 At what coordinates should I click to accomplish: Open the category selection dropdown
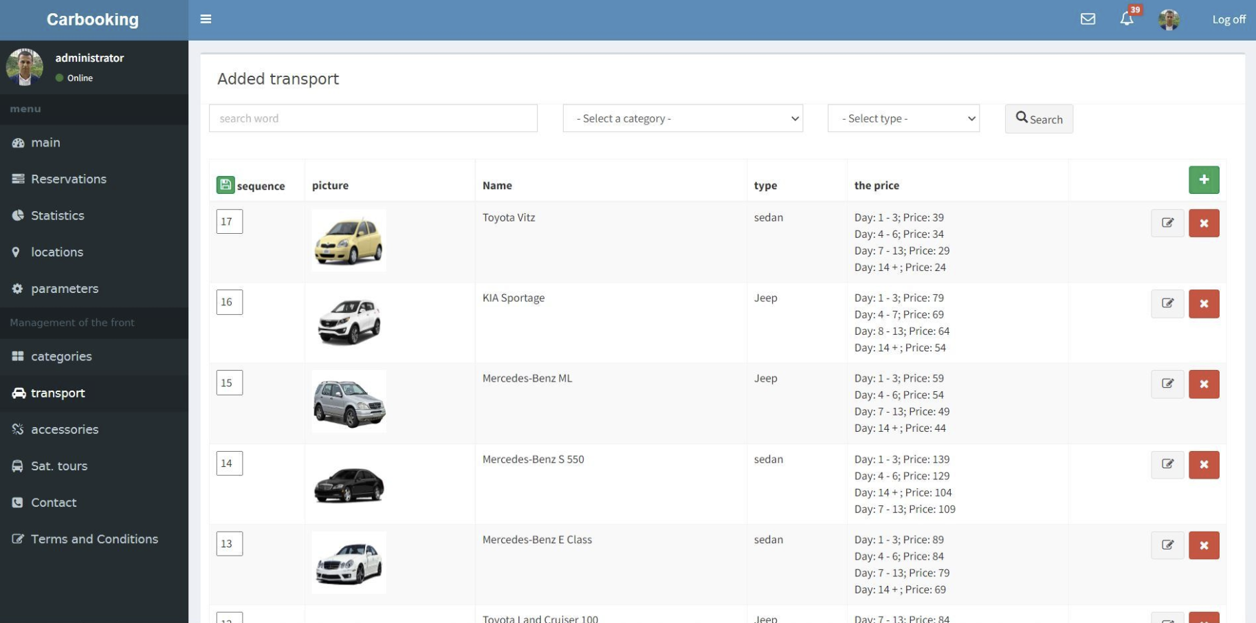coord(682,118)
